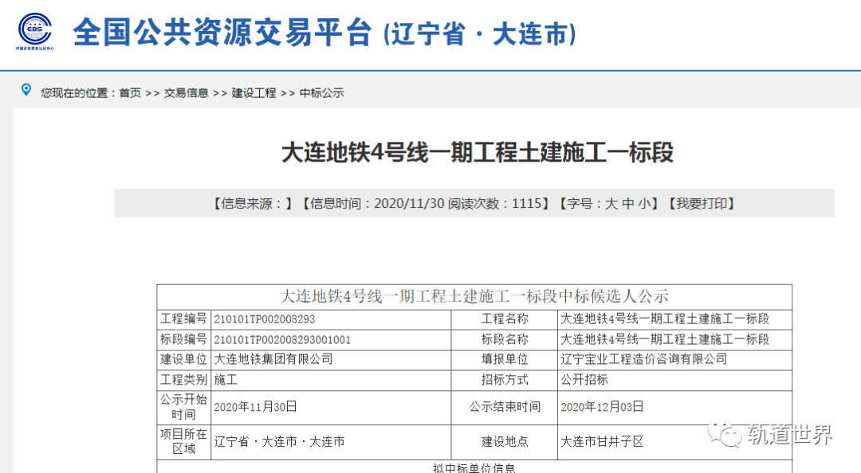
Task: Click the 阅读次数：1115 text
Action: [495, 204]
